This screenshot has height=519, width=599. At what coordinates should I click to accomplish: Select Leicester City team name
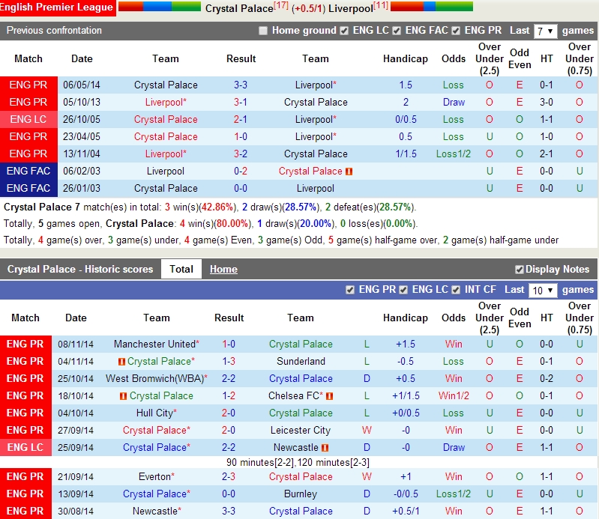301,430
